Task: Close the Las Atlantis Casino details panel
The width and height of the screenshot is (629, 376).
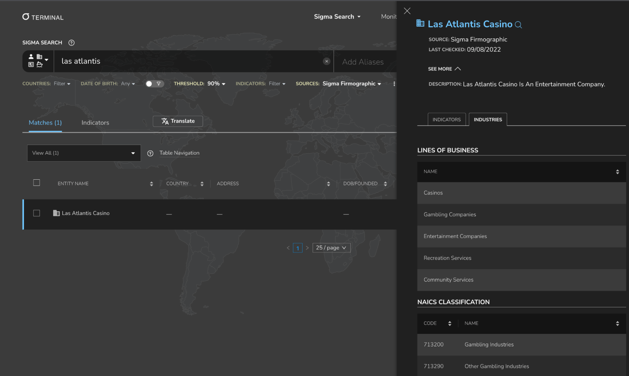Action: click(407, 11)
